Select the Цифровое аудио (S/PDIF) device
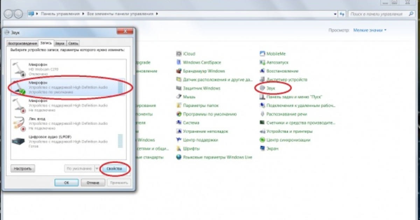The height and width of the screenshot is (220, 420). 68,141
